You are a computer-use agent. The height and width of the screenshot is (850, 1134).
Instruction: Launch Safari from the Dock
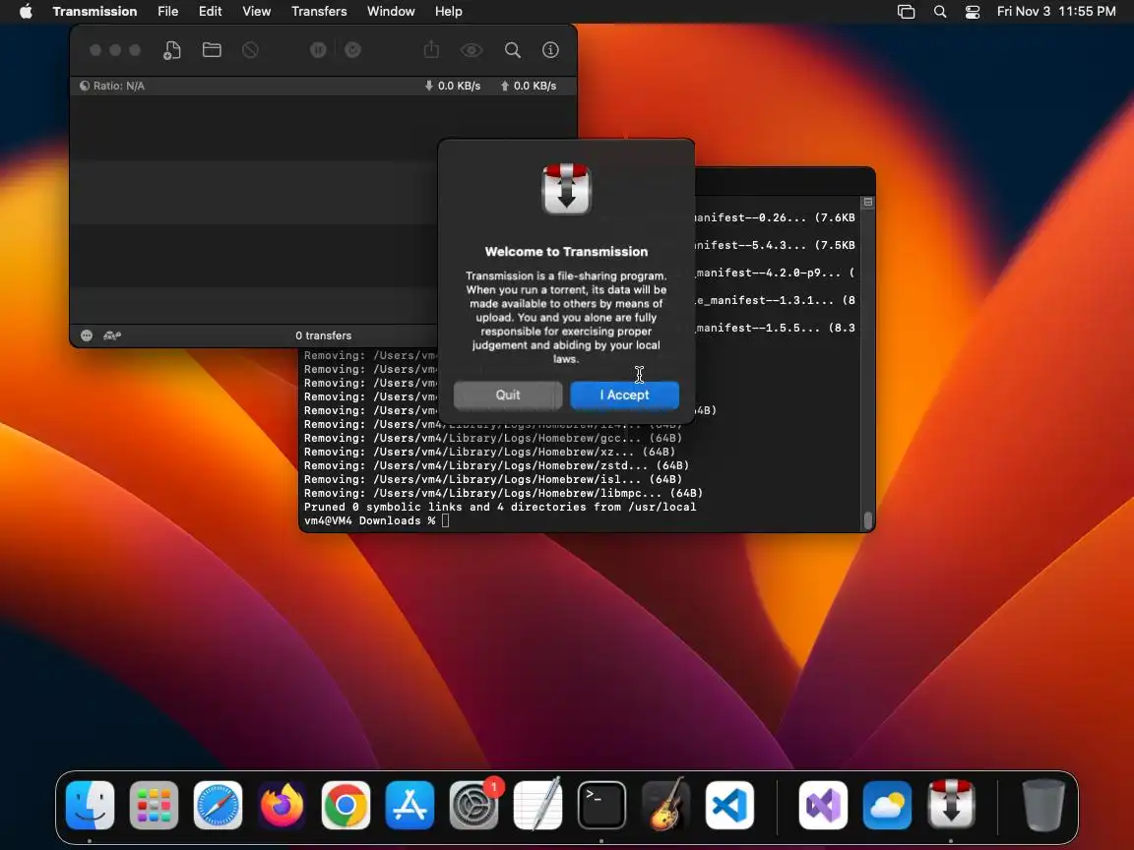(218, 805)
